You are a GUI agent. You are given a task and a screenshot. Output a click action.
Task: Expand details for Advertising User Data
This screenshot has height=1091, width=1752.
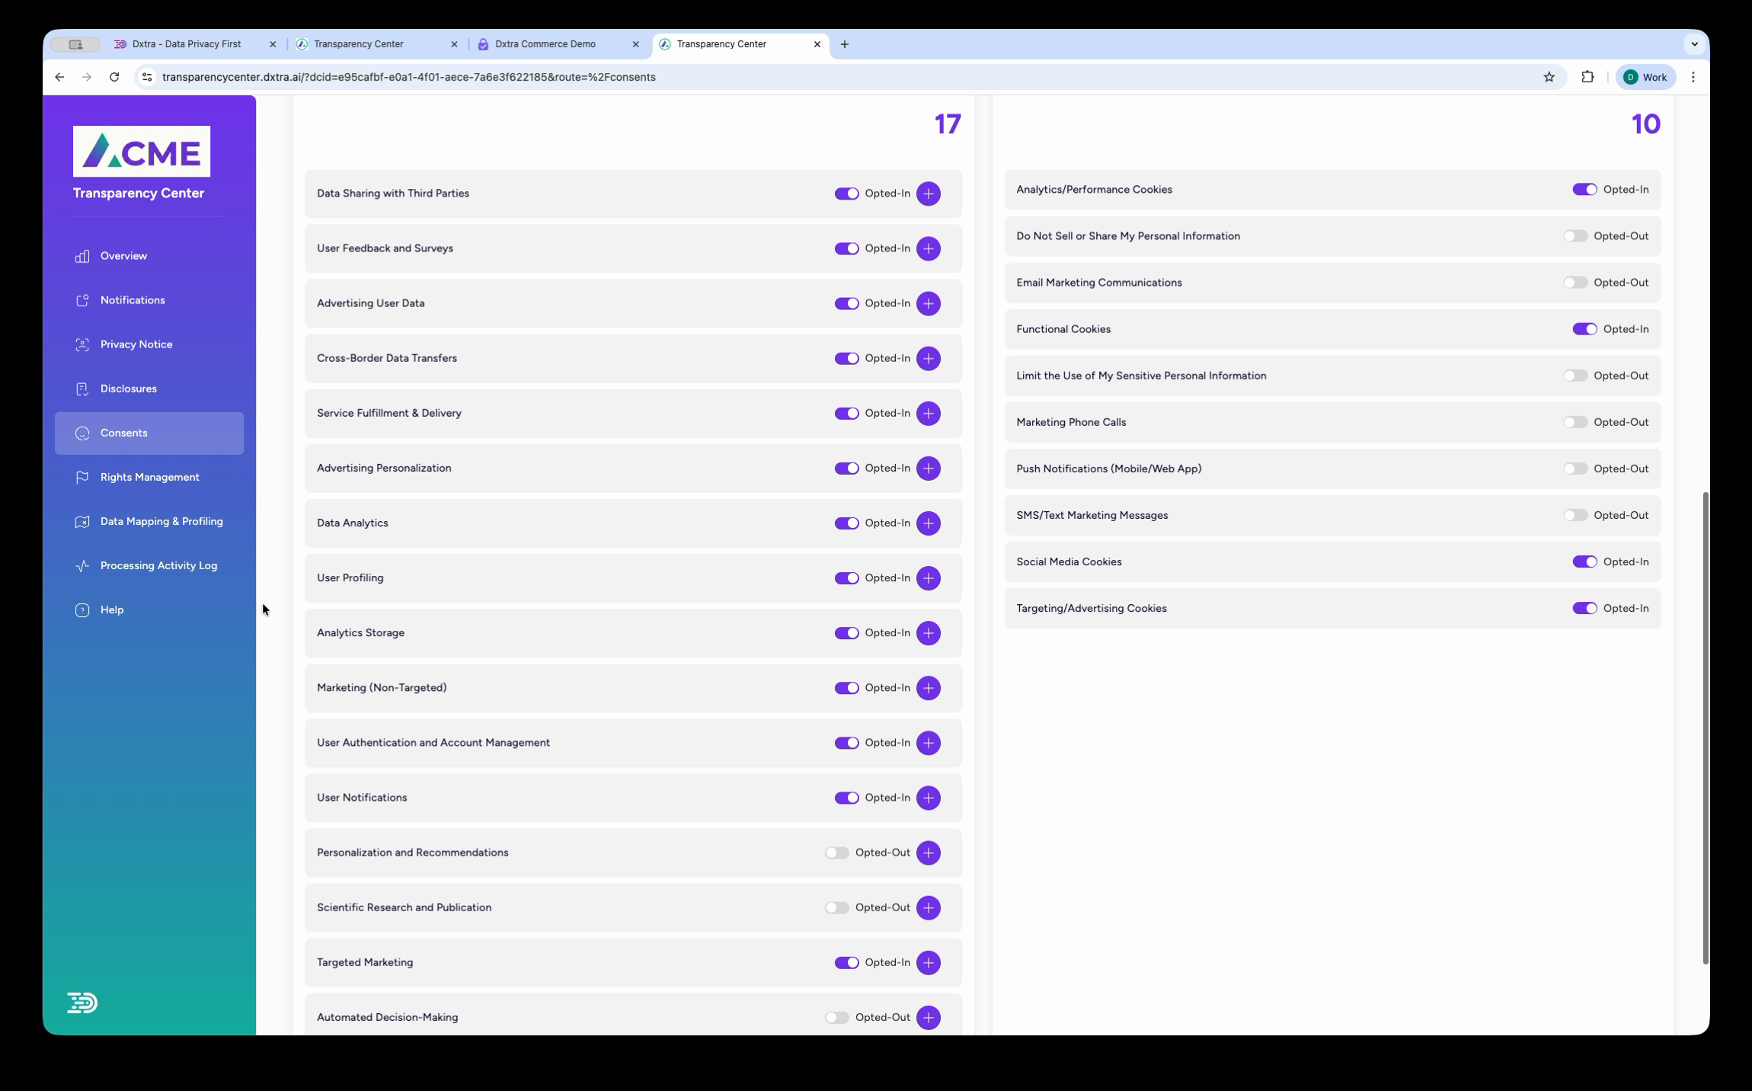(x=928, y=303)
